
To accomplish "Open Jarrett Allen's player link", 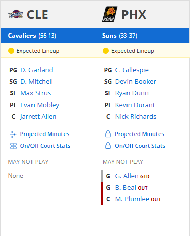I will [x=38, y=117].
